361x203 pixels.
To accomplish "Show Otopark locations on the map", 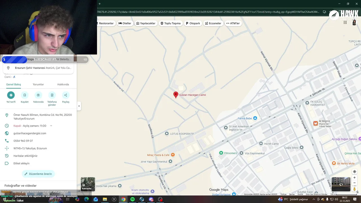I will pyautogui.click(x=193, y=23).
